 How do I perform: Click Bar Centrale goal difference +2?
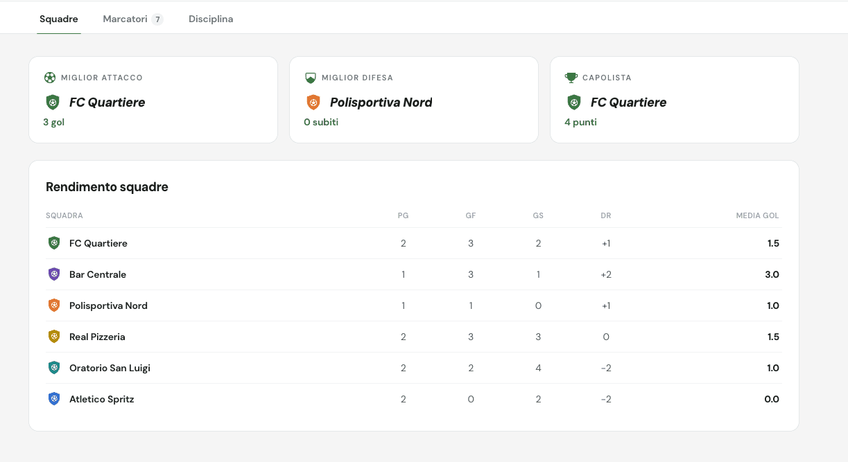(606, 274)
